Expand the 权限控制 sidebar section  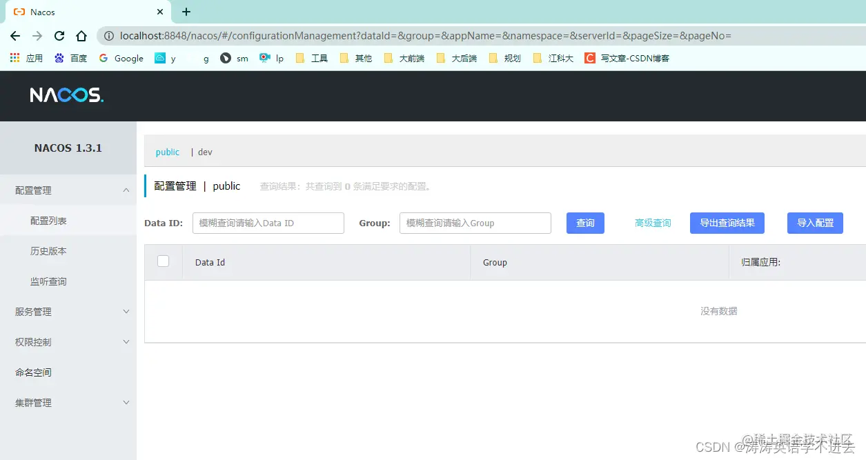[32, 341]
